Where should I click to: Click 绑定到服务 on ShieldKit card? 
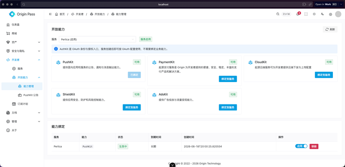pos(132,107)
